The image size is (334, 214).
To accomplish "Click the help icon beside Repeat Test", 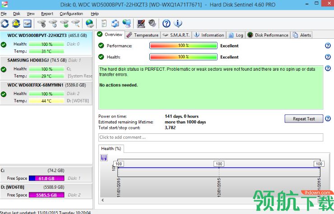I will pyautogui.click(x=328, y=118).
